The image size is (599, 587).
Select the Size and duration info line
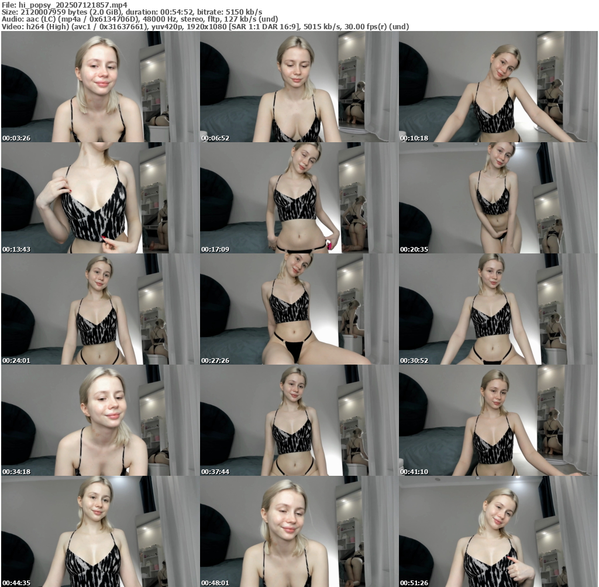point(132,12)
